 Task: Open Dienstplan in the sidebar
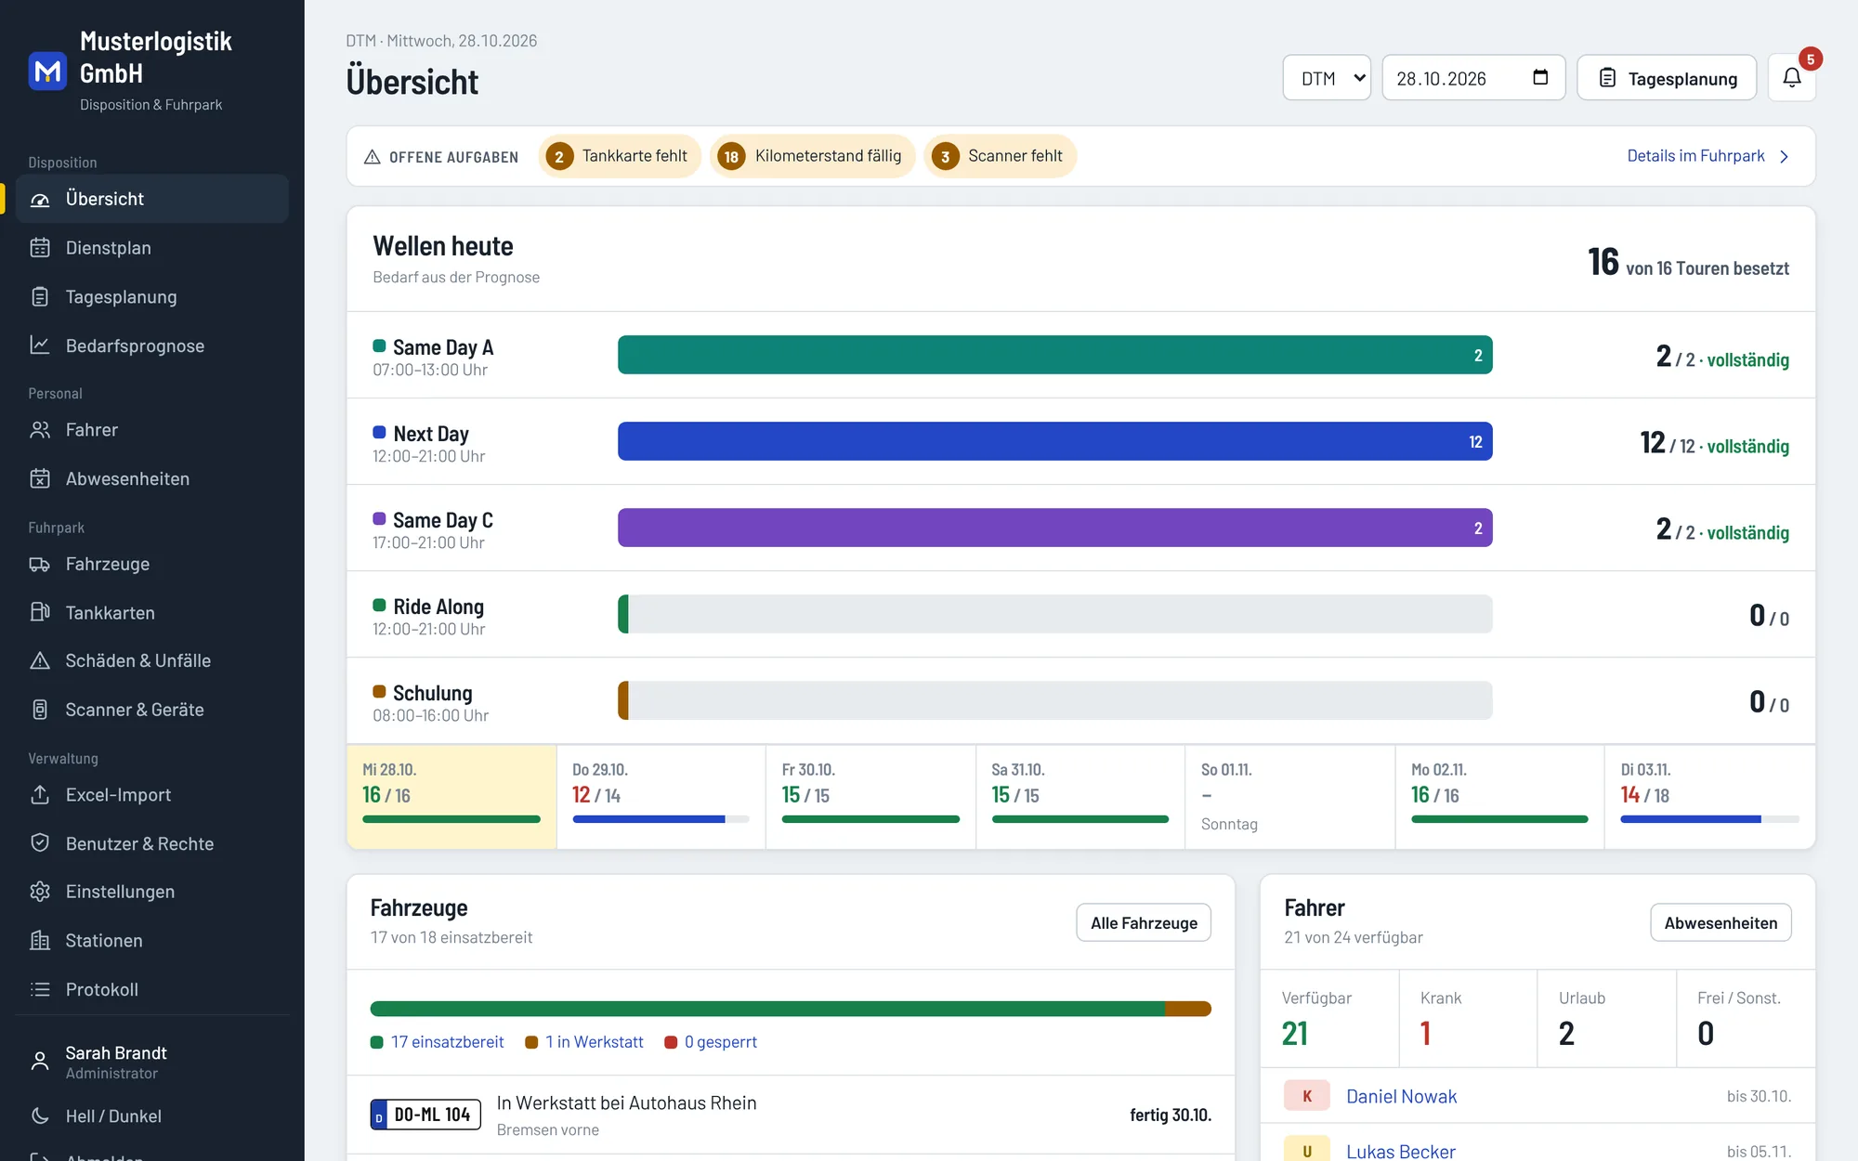click(x=152, y=248)
